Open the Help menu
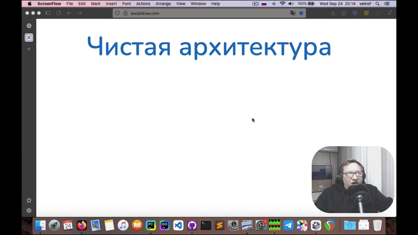 click(x=216, y=4)
